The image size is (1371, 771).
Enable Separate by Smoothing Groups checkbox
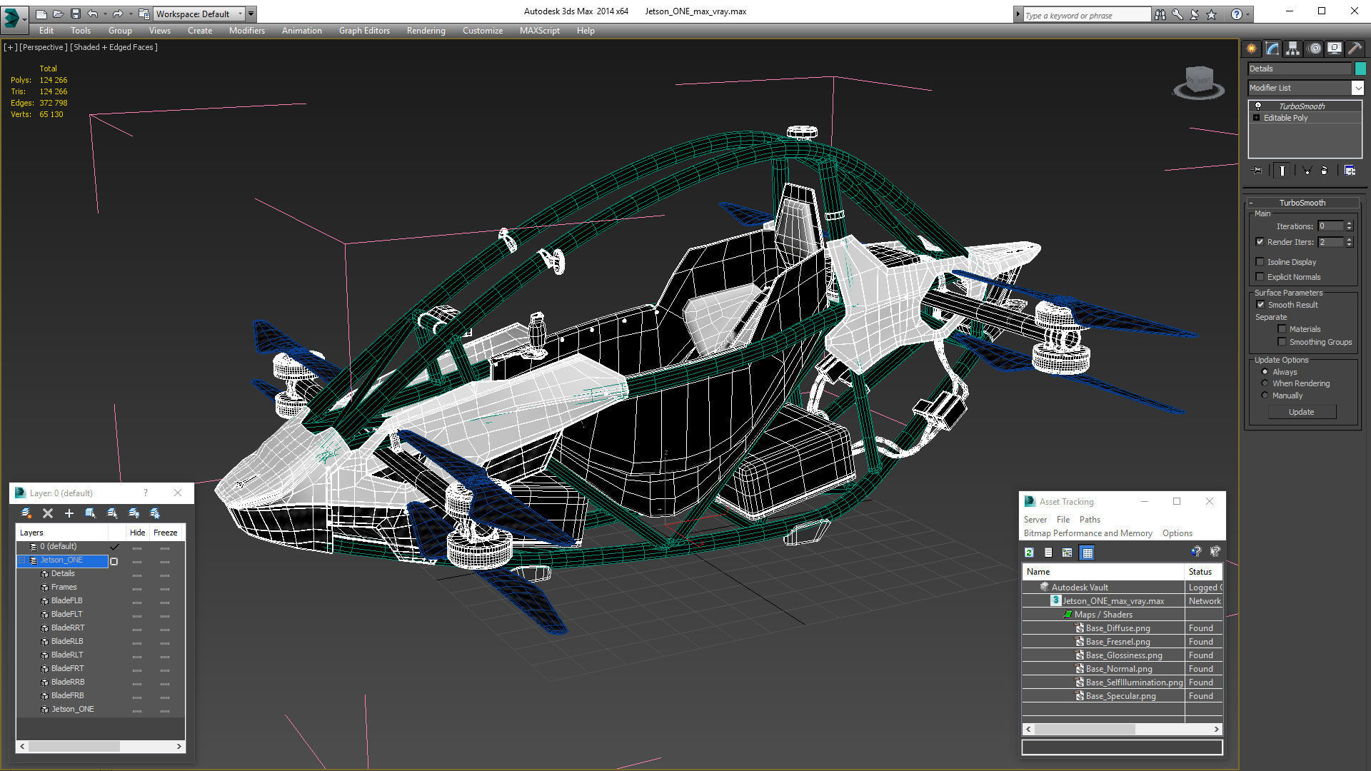tap(1282, 342)
